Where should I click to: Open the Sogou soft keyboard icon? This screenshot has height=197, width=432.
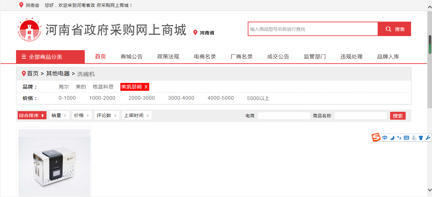point(406,138)
